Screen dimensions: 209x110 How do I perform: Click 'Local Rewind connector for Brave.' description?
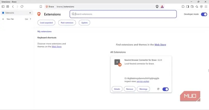pyautogui.click(x=139, y=64)
